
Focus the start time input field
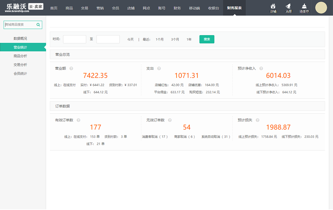pos(75,39)
